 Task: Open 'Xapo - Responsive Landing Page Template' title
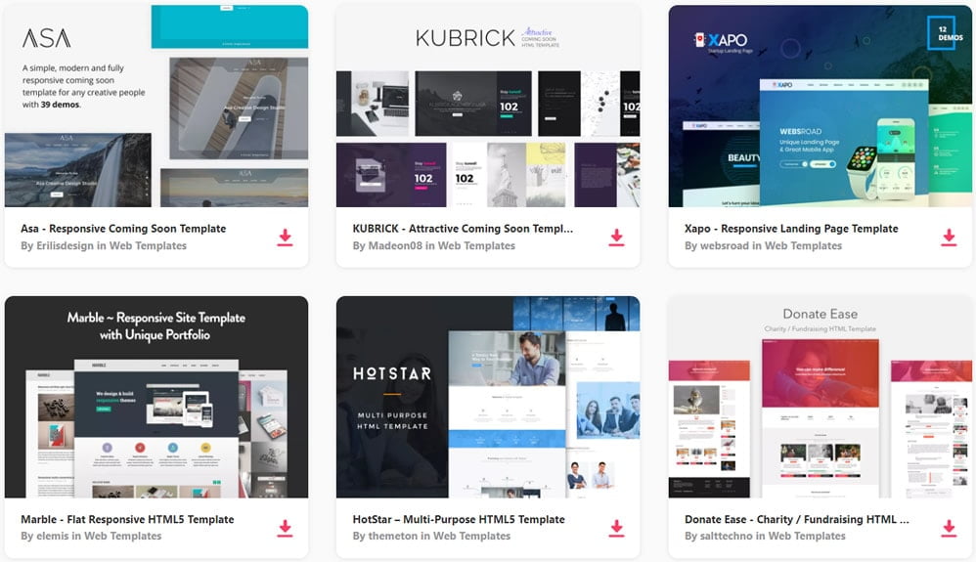(x=791, y=229)
